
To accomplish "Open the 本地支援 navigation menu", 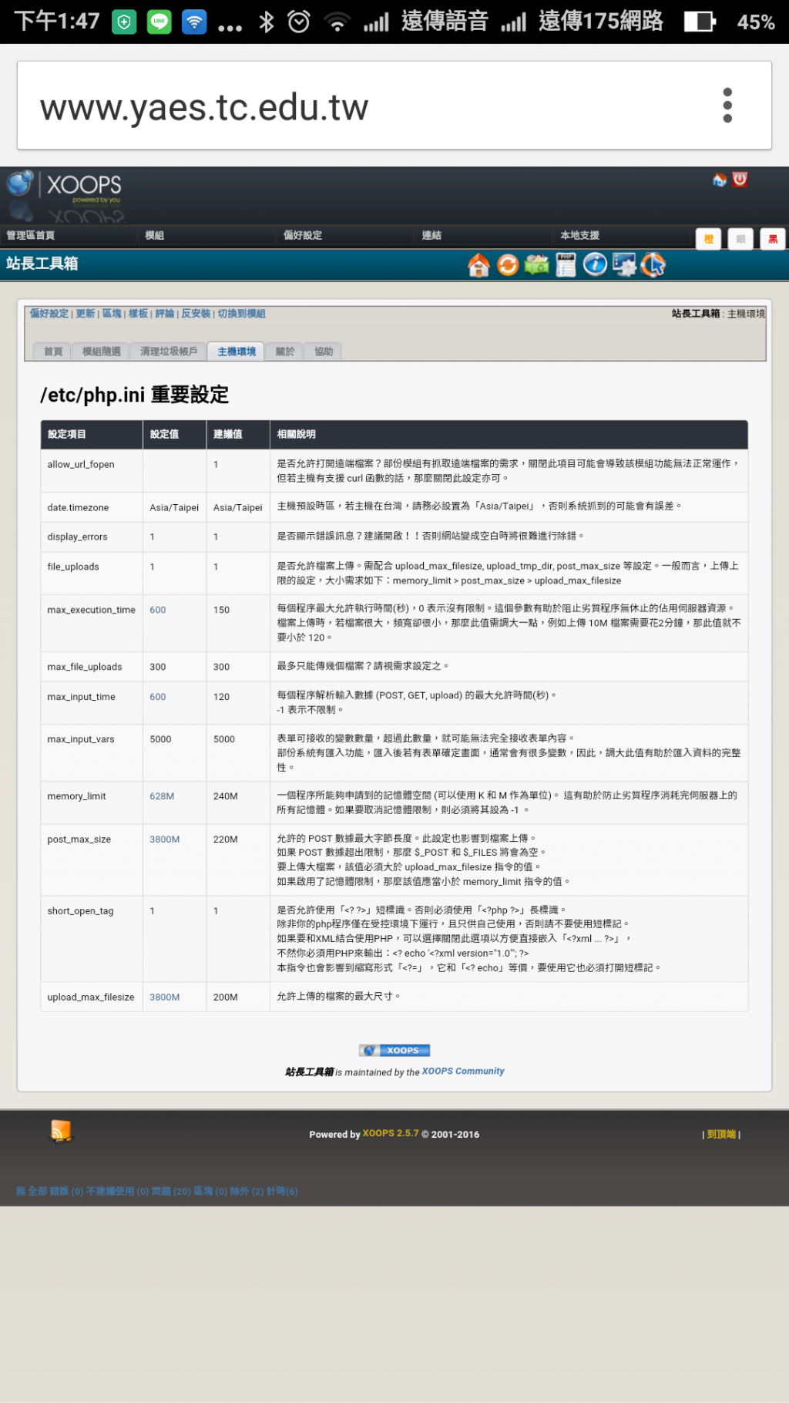I will (x=579, y=235).
